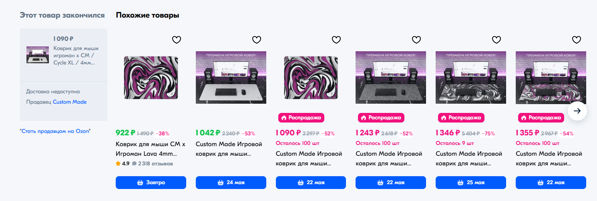Click the heart icon on 1355 ₽ product
The width and height of the screenshot is (597, 201).
tap(577, 40)
